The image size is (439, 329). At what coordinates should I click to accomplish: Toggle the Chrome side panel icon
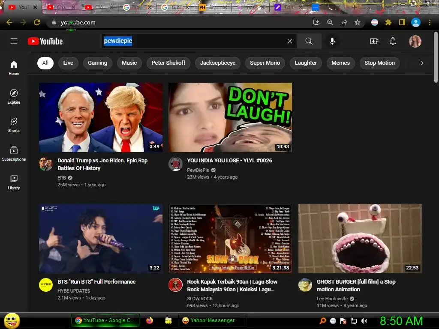click(x=402, y=22)
